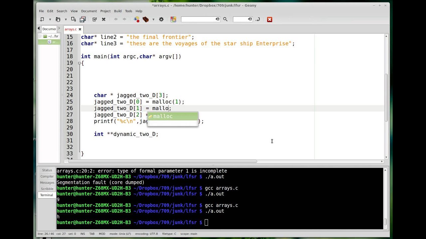Open the Search menu

62,11
